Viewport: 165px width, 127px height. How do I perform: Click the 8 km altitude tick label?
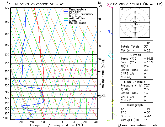pyautogui.click(x=100, y=19)
